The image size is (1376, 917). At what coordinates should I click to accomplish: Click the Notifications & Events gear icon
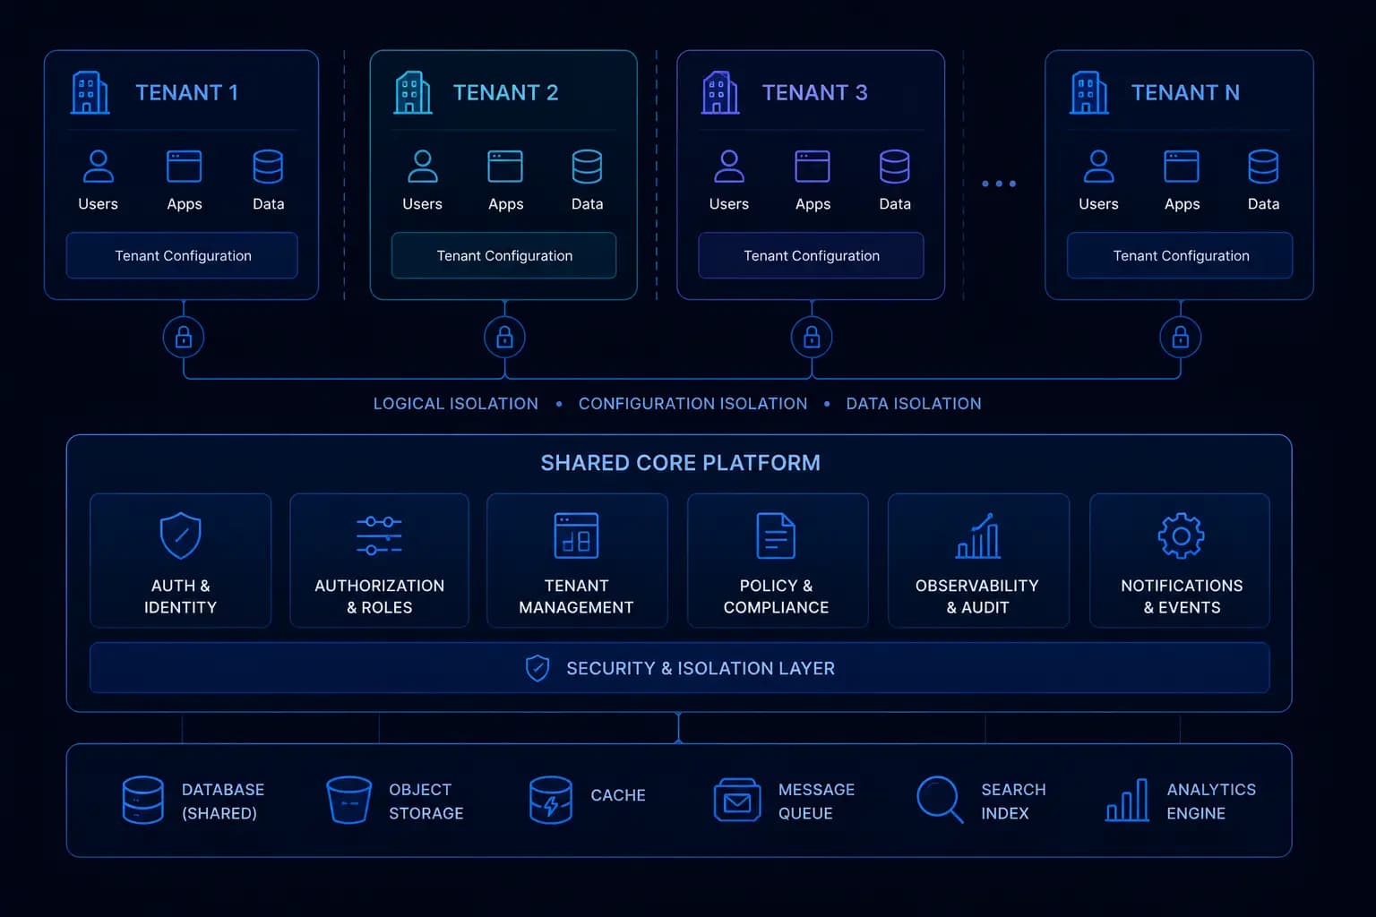click(1181, 536)
